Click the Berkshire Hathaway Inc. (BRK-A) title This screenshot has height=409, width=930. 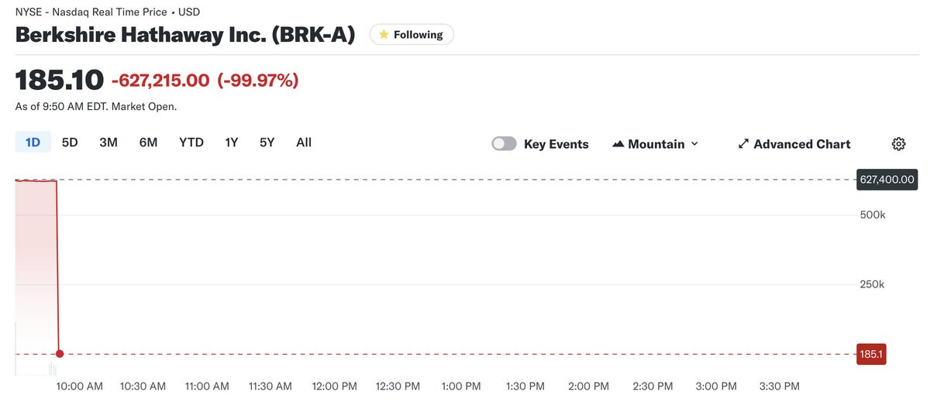185,35
